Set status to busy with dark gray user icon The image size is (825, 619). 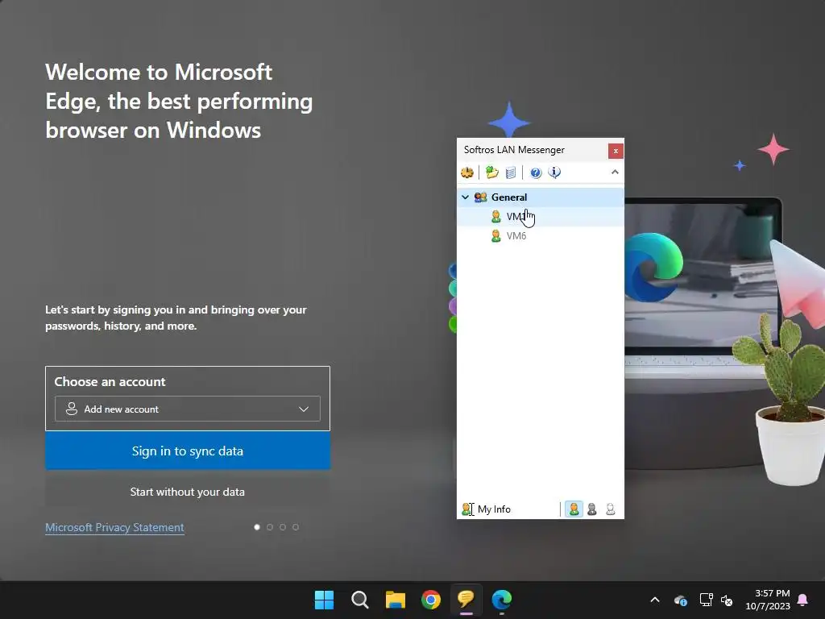point(592,509)
